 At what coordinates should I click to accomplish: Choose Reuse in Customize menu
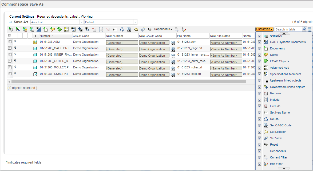(x=274, y=119)
